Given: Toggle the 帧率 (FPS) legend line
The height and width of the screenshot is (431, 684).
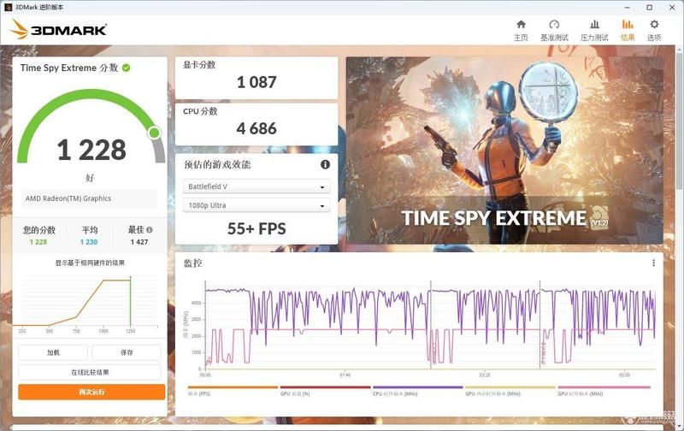Looking at the screenshot, I should [x=233, y=391].
